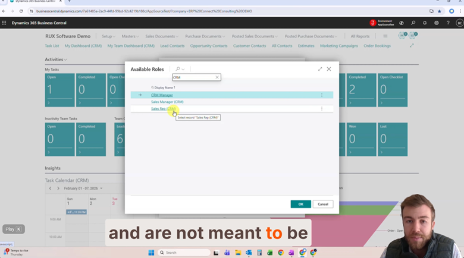This screenshot has width=464, height=258.
Task: Close the Available Roles dialog
Action: click(329, 69)
